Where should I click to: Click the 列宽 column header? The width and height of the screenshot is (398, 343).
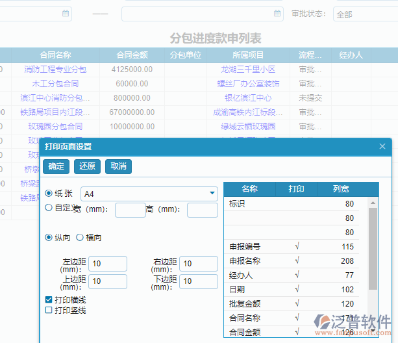341,189
